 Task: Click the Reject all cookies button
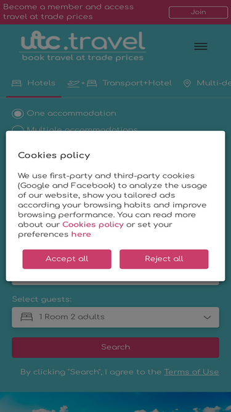click(164, 259)
